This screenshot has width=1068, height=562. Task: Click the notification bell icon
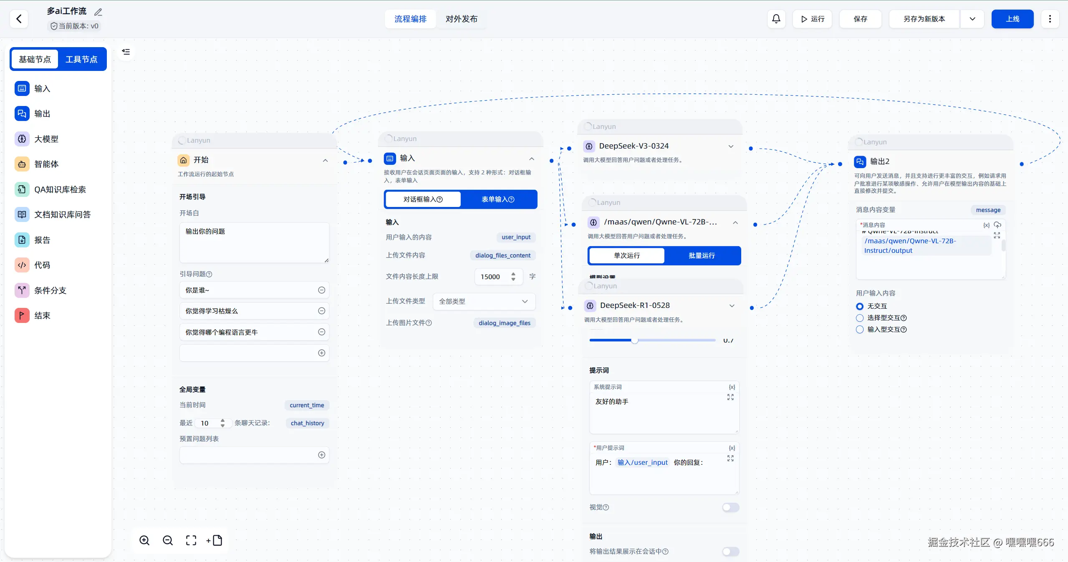[776, 19]
